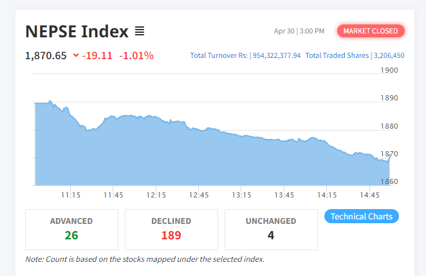Click the -1.01% percentage change

coord(136,55)
